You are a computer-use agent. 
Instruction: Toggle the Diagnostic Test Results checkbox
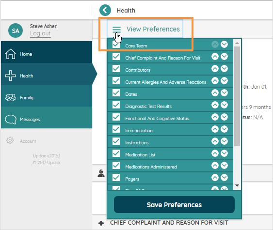click(x=116, y=105)
